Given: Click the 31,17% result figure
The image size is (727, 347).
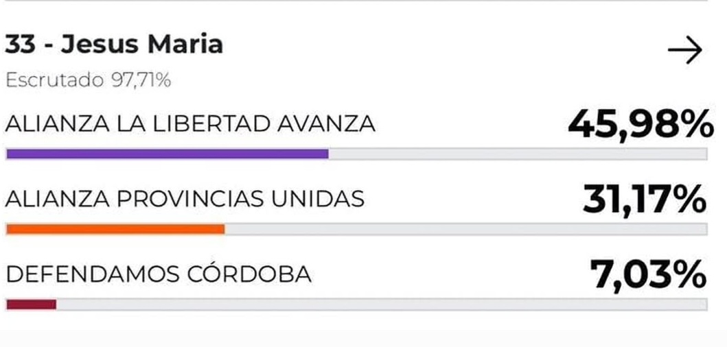Looking at the screenshot, I should click(x=644, y=200).
